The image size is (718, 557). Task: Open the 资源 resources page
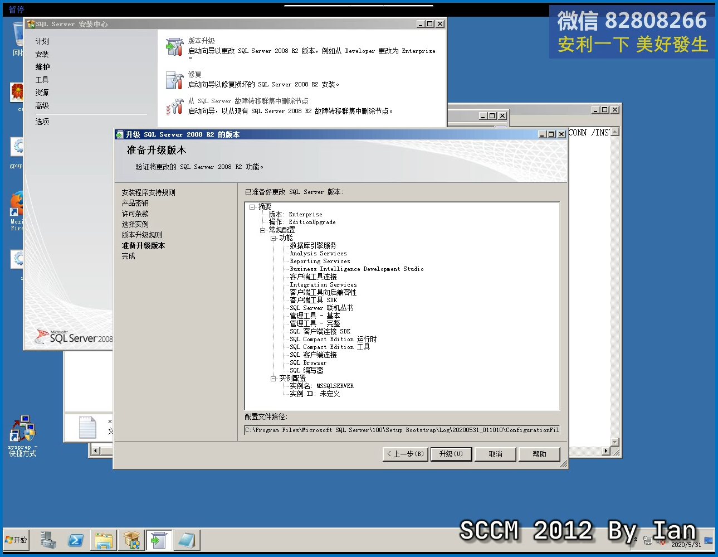click(42, 93)
